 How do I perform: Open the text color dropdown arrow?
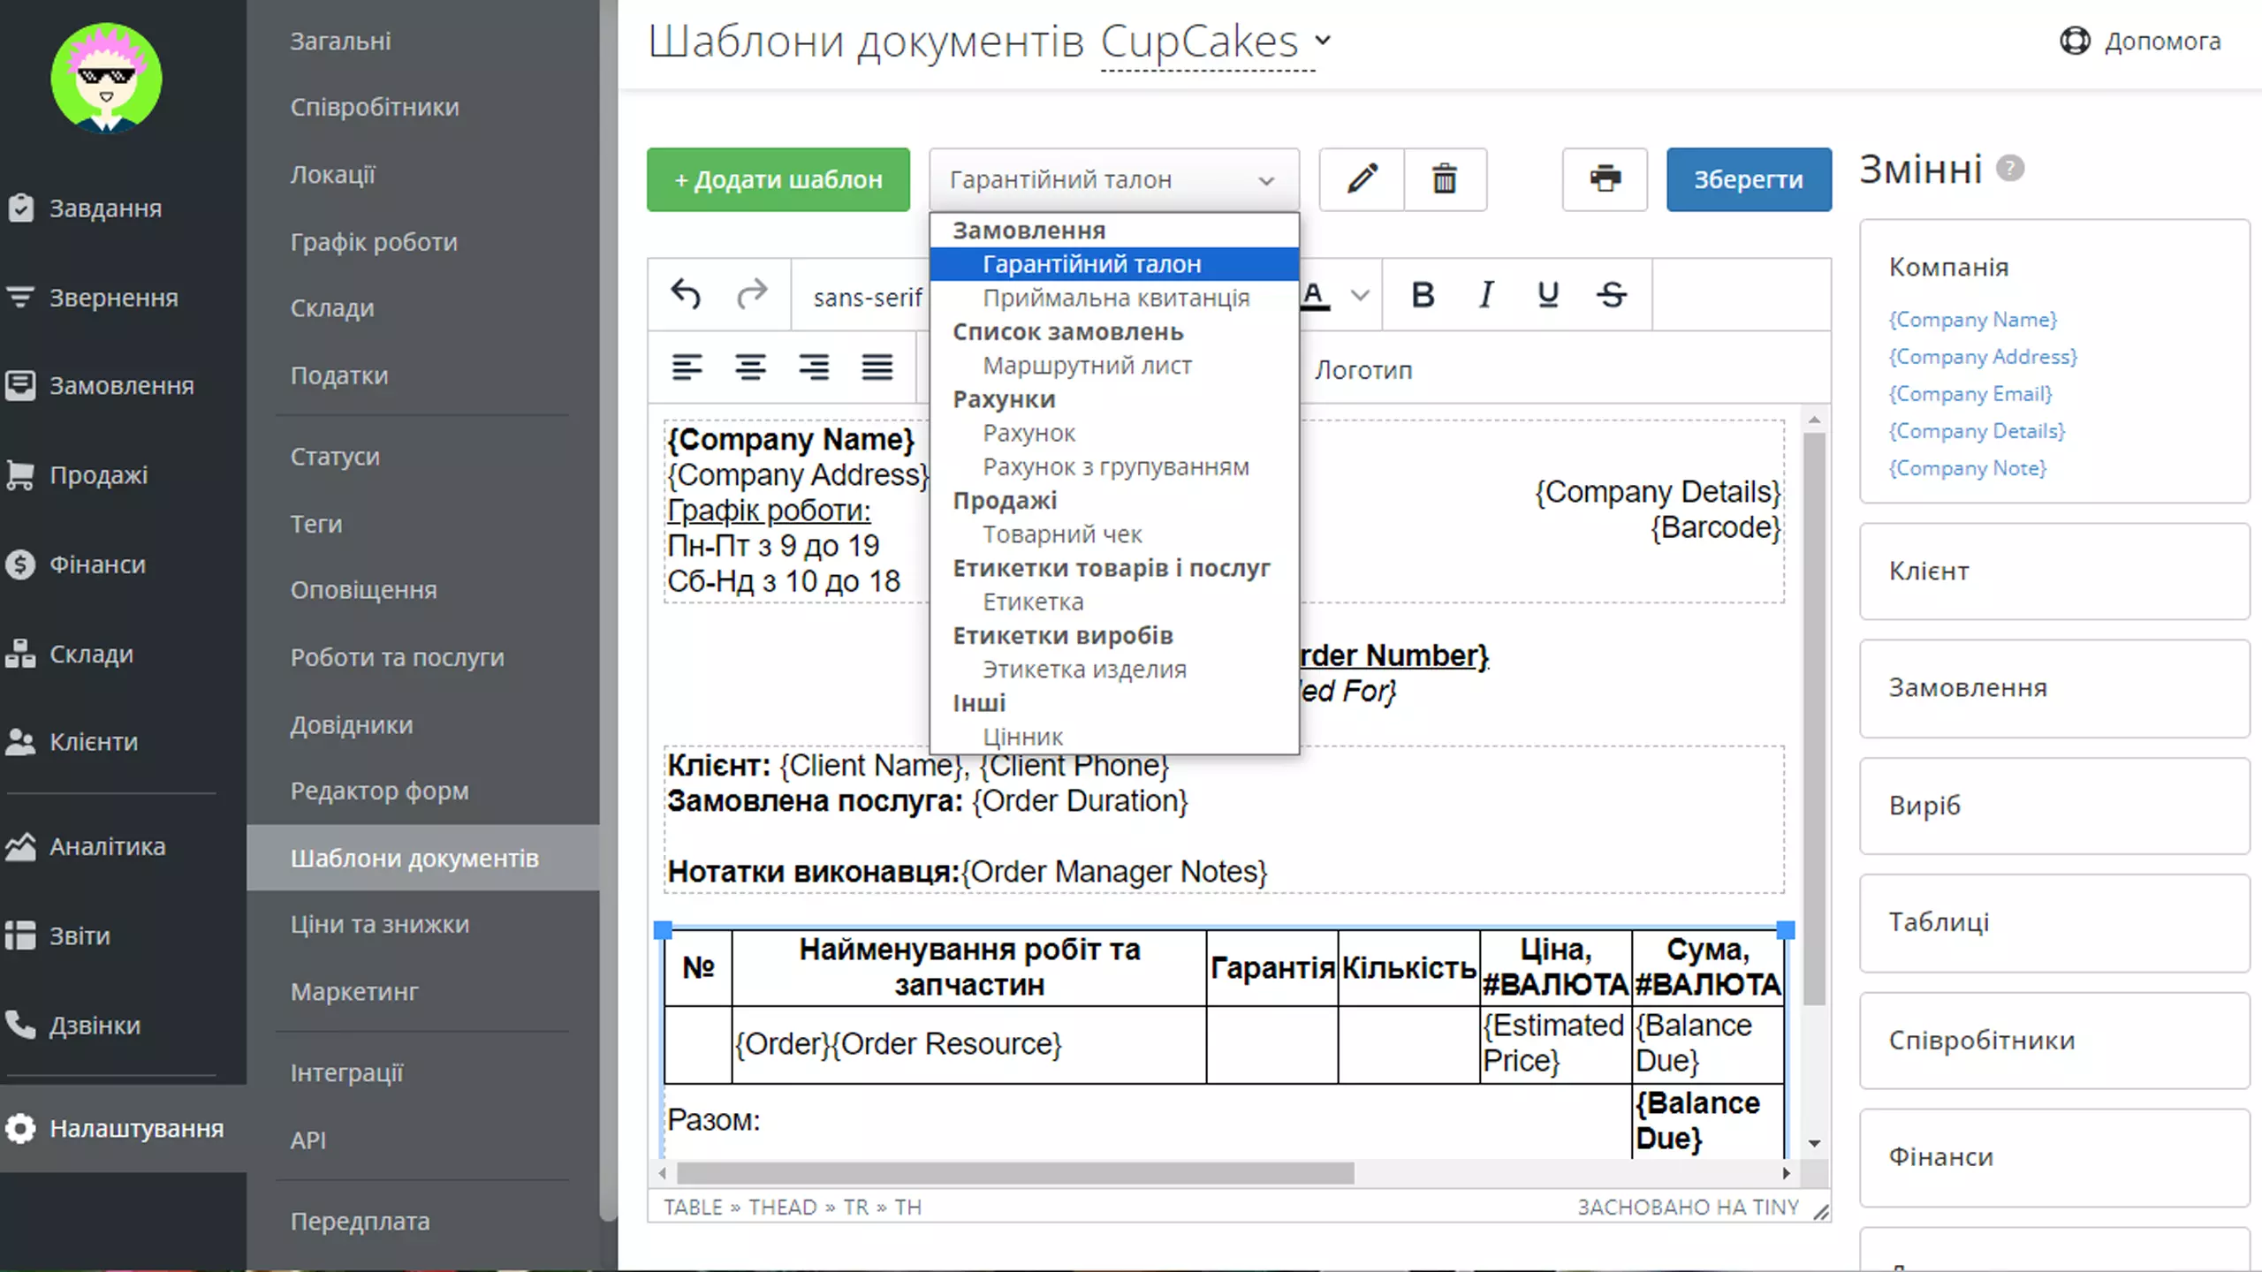[x=1361, y=295]
